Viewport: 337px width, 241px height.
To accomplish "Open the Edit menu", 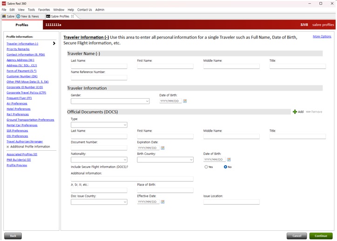I will [x=12, y=10].
